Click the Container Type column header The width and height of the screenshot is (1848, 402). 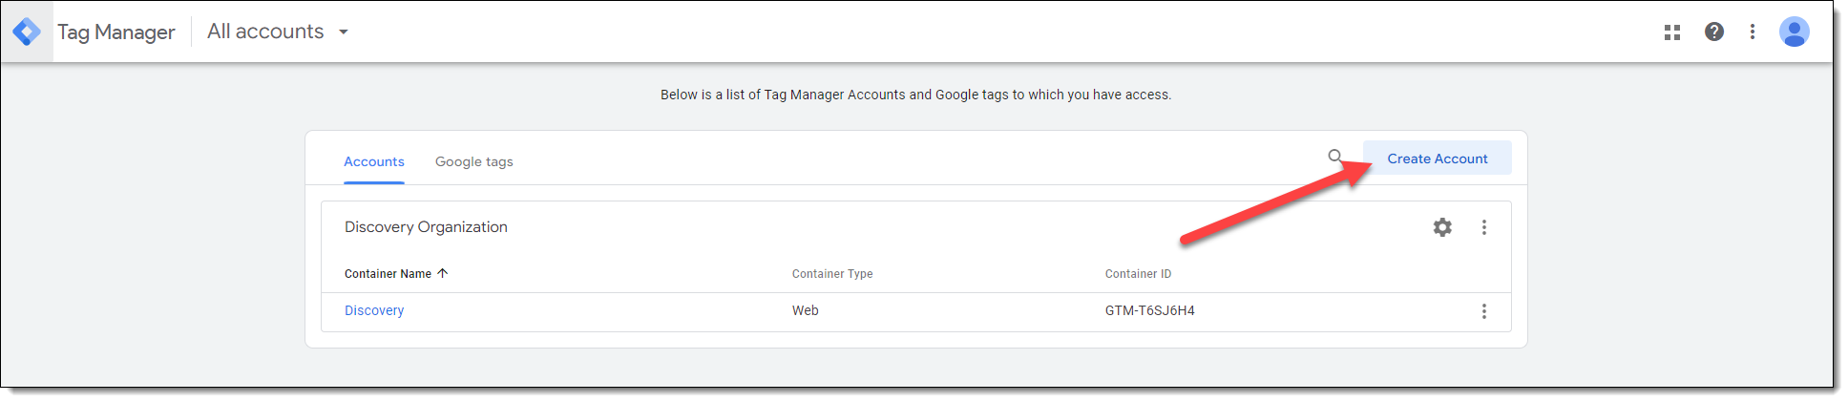(832, 274)
